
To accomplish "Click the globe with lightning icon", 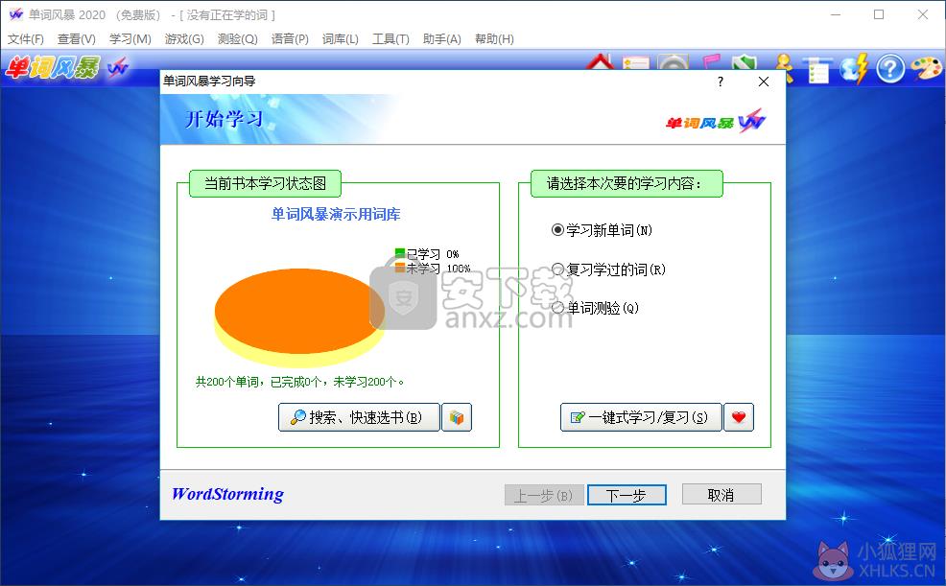I will (x=854, y=68).
